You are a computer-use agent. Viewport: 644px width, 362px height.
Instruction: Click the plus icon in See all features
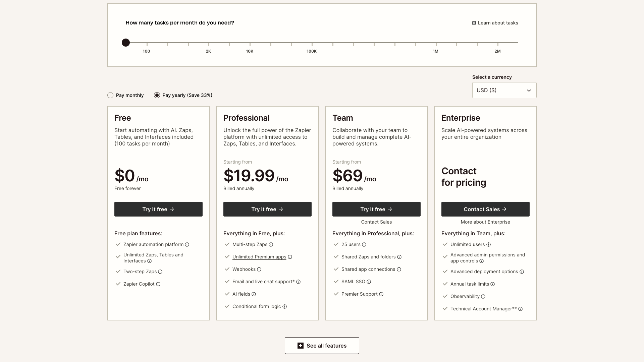coord(300,345)
